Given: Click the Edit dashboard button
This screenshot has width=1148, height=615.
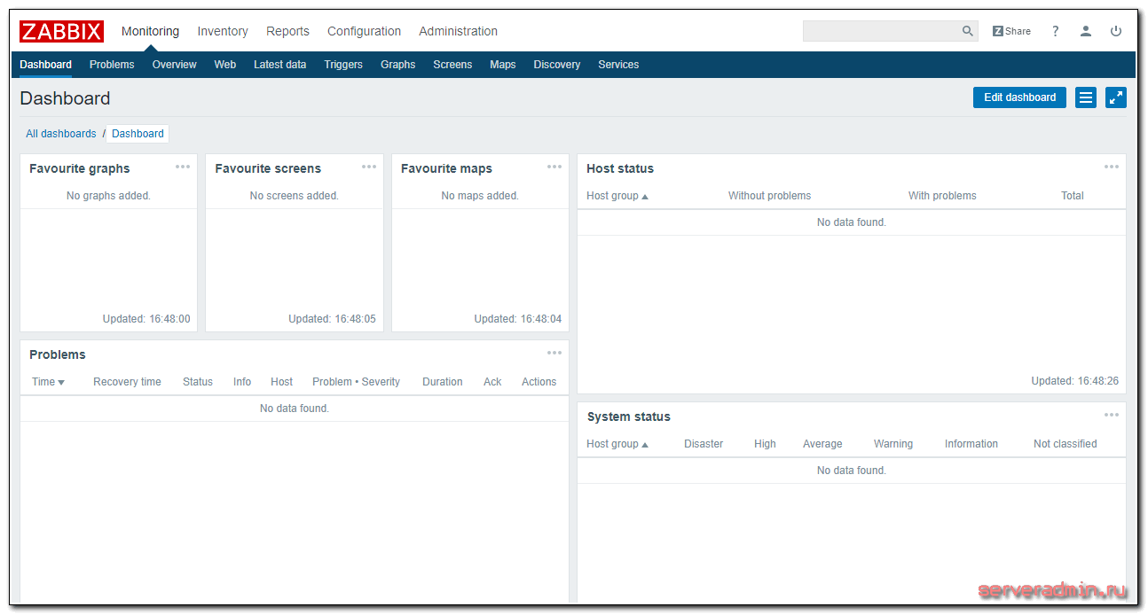Looking at the screenshot, I should click(1019, 97).
